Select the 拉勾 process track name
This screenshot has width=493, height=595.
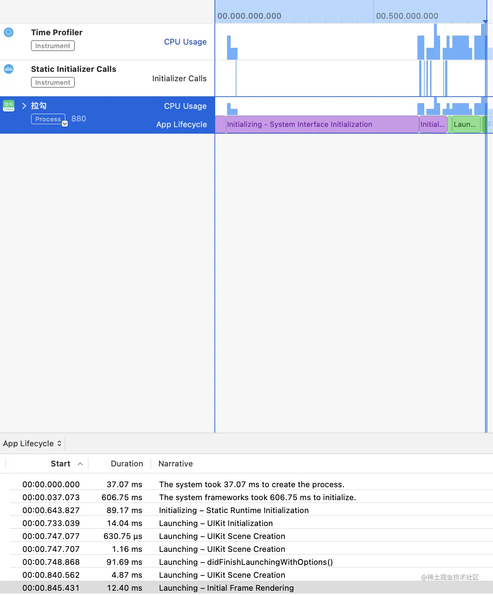[x=39, y=106]
